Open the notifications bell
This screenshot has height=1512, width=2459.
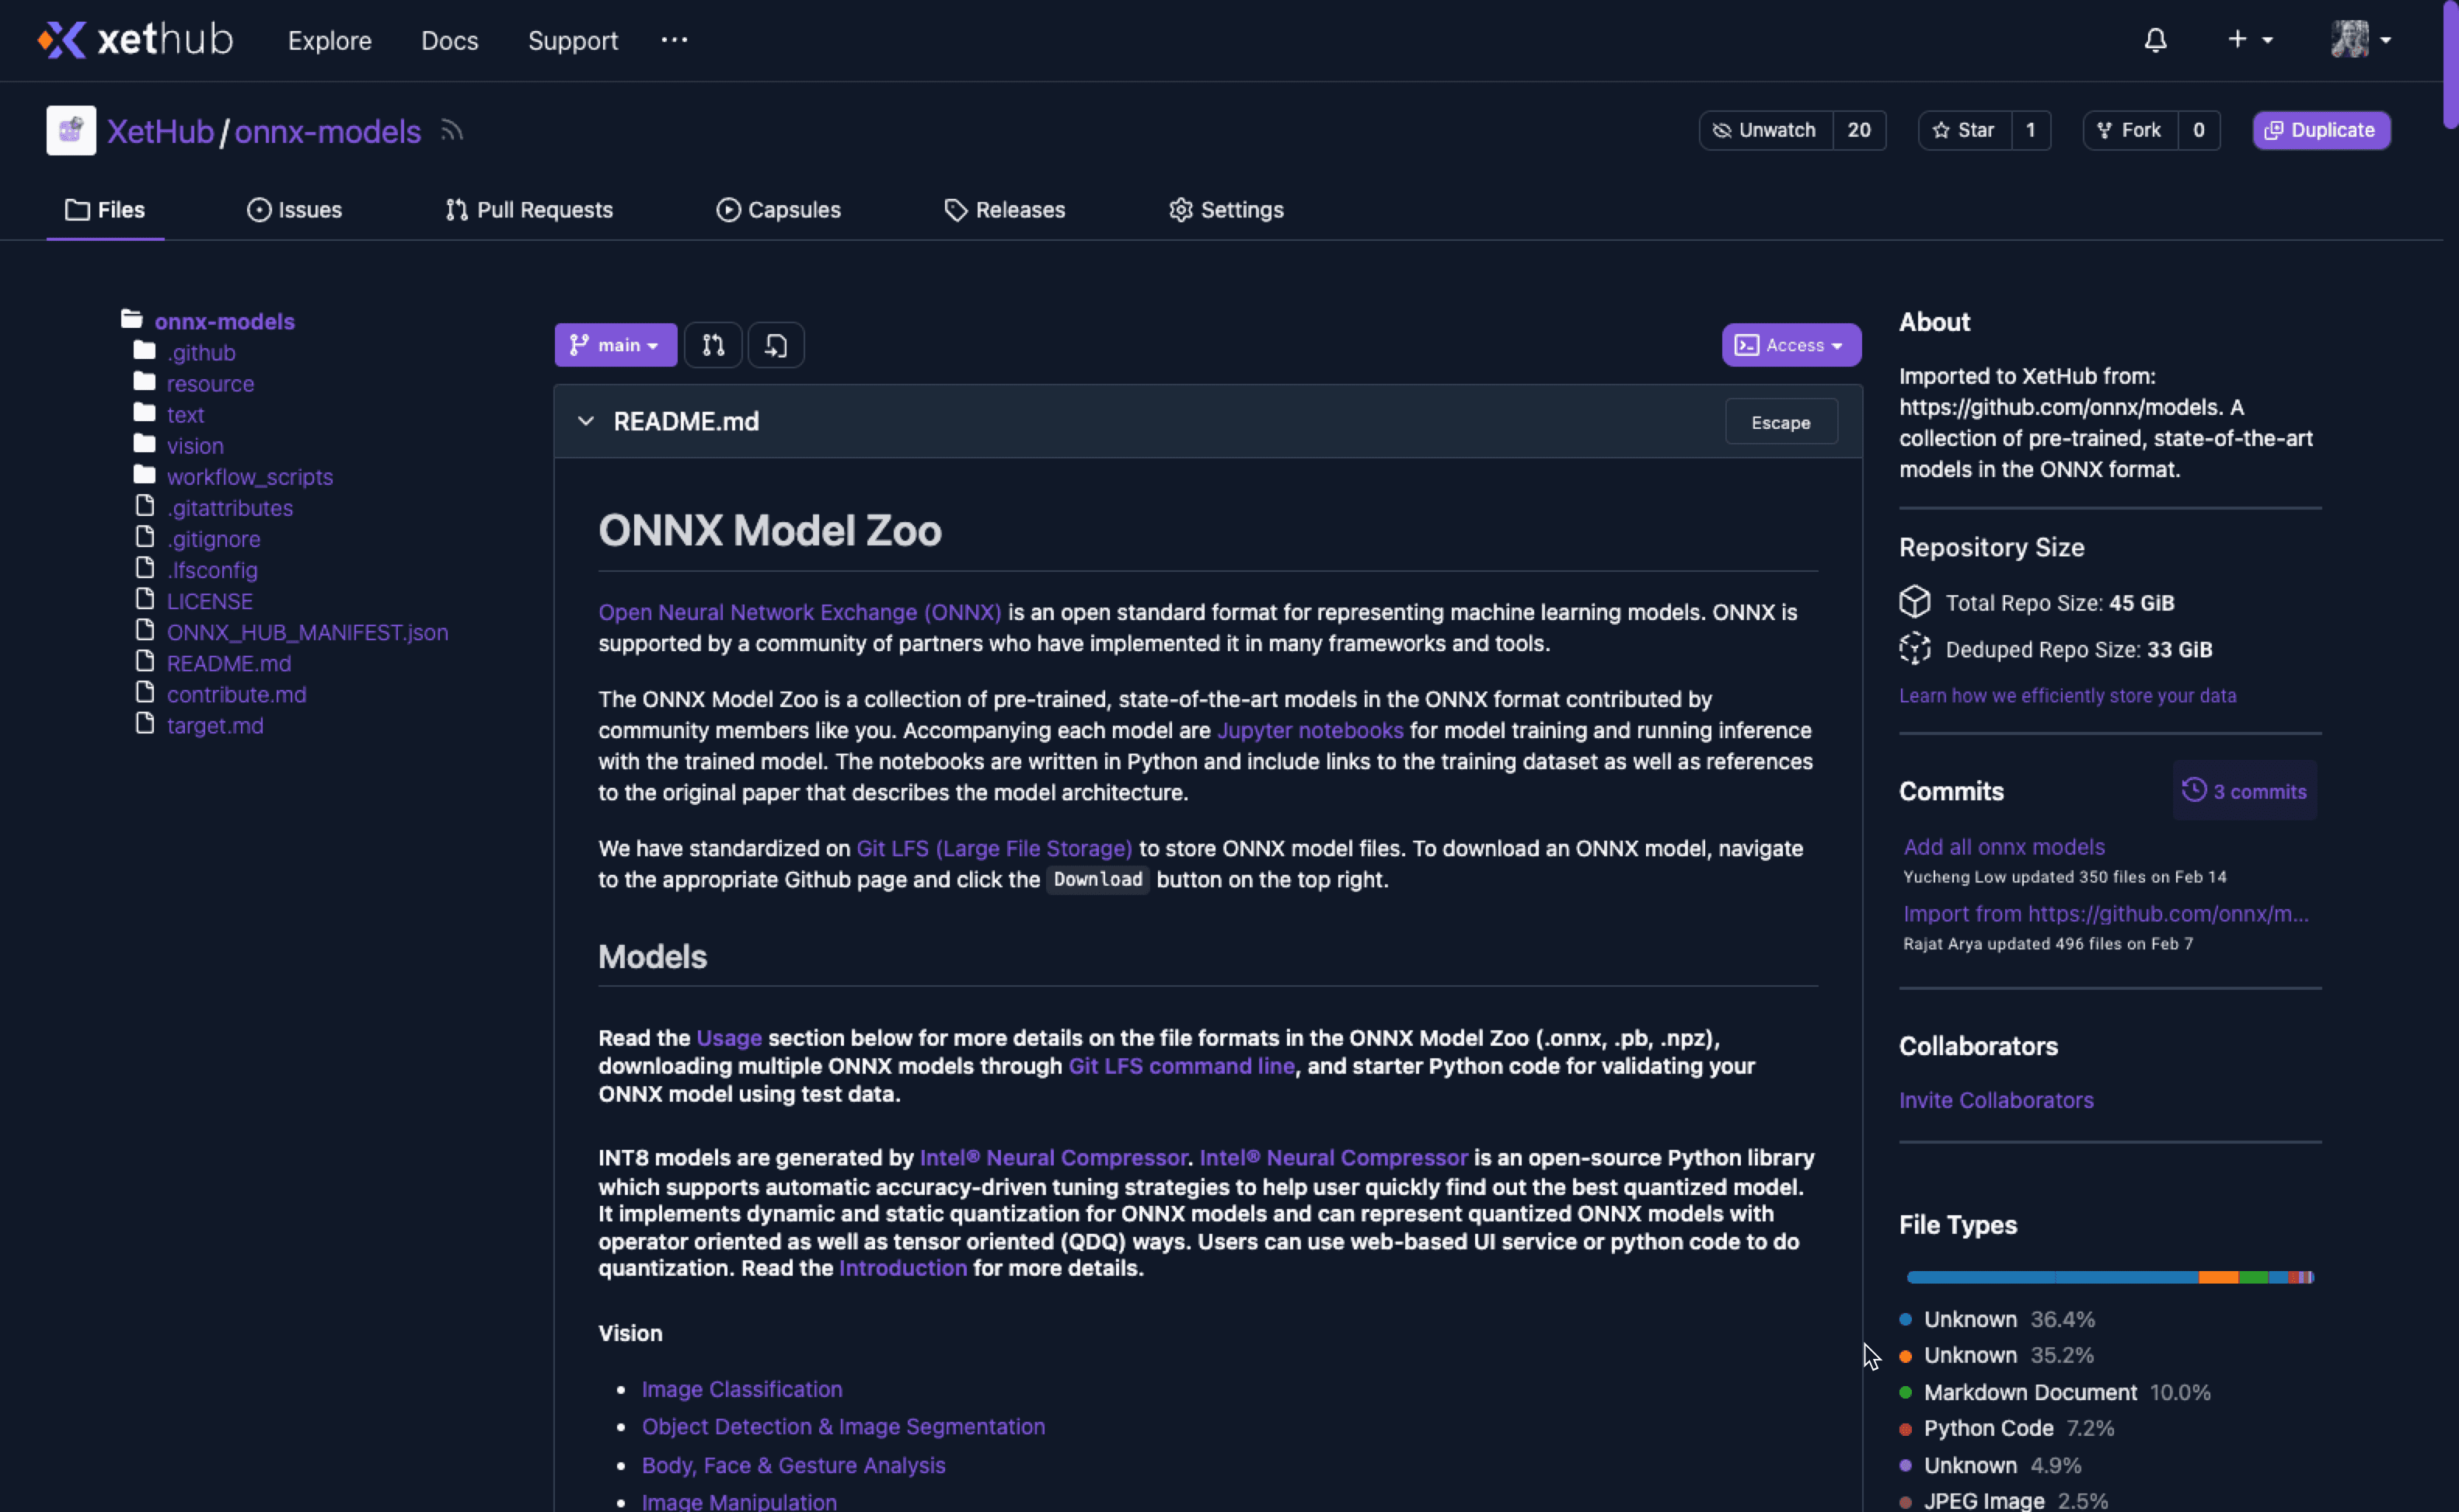(2155, 40)
